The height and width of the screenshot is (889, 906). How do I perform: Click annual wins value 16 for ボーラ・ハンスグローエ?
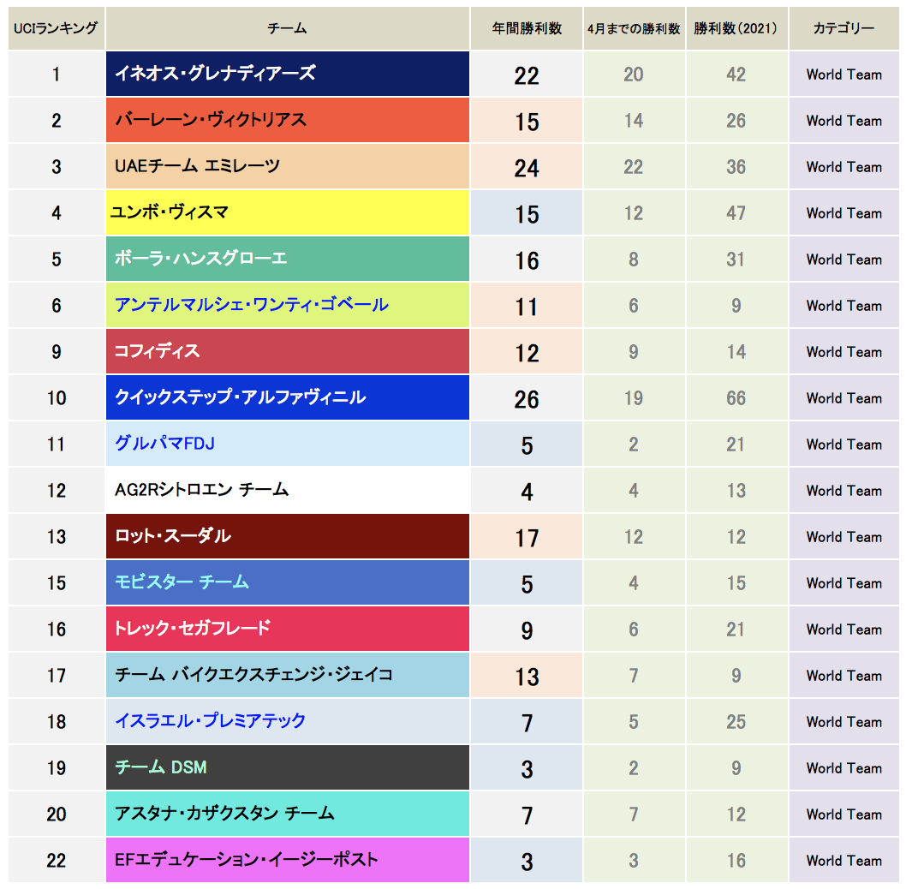click(x=527, y=260)
